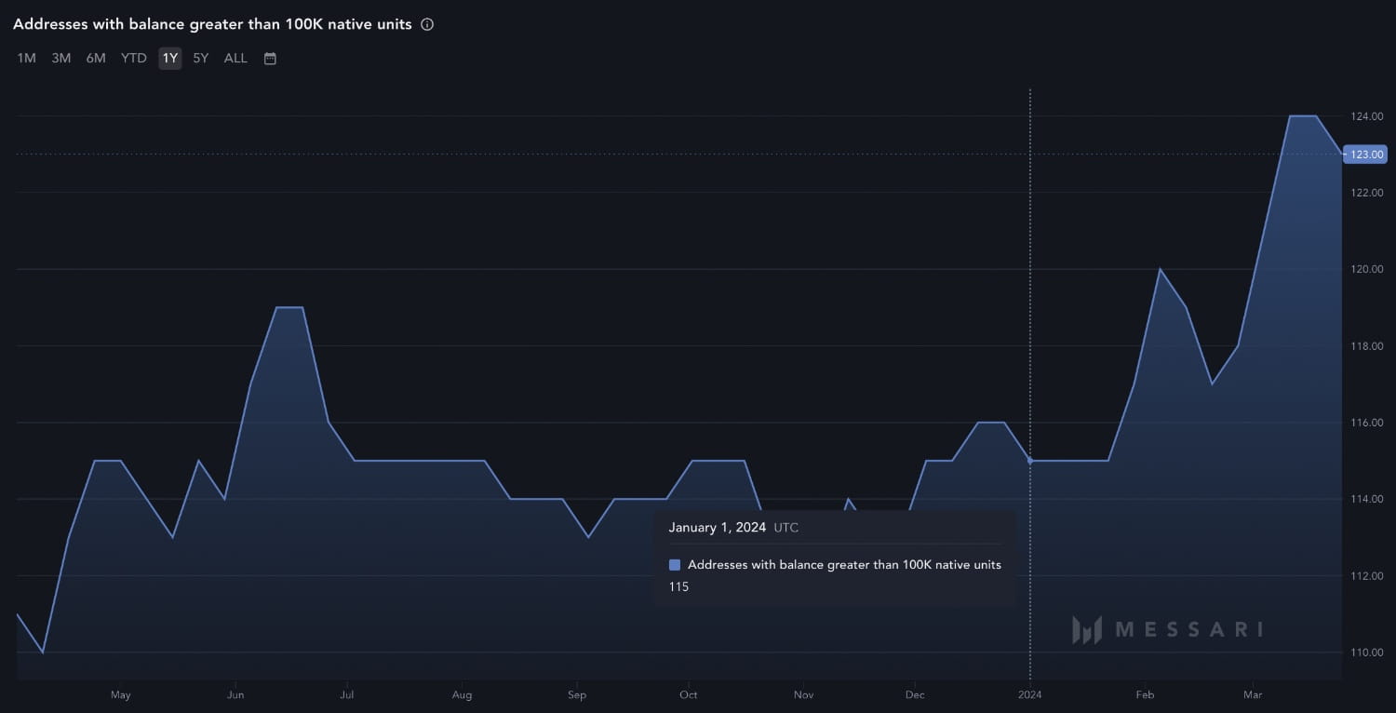Viewport: 1396px width, 713px height.
Task: Click the 123.00 value badge on right axis
Action: 1364,154
